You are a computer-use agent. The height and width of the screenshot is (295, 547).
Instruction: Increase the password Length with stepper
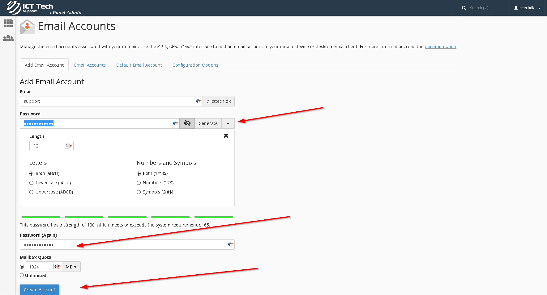click(x=68, y=144)
